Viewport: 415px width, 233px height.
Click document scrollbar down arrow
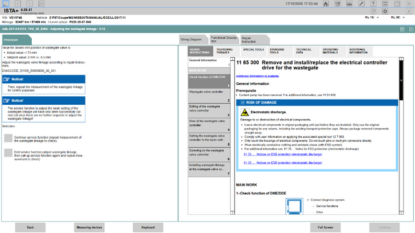401,213
